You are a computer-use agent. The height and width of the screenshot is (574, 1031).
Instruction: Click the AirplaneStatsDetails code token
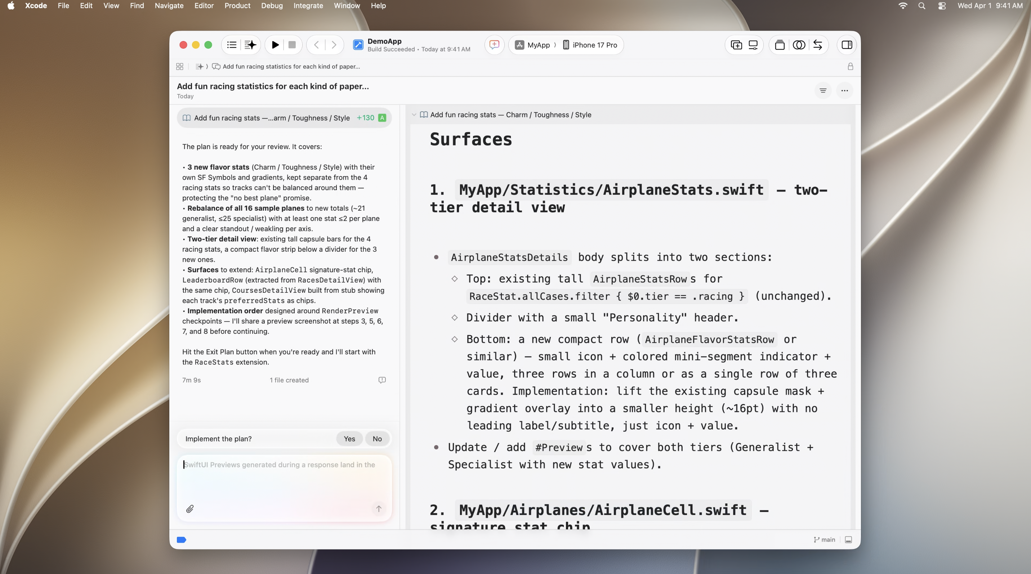pos(509,257)
